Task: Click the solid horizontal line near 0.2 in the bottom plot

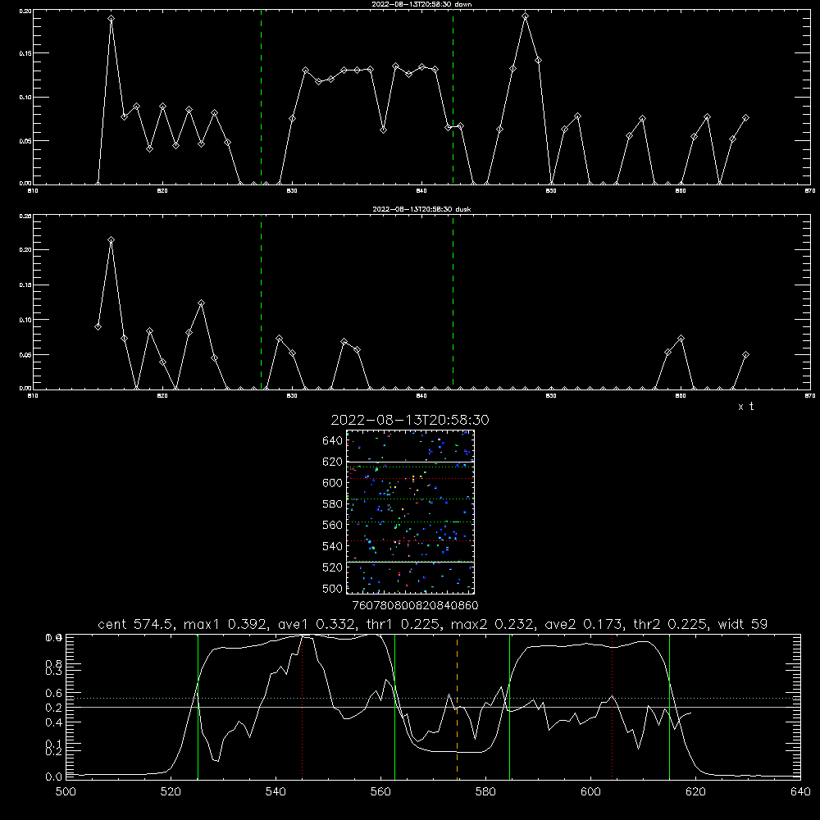Action: (433, 707)
